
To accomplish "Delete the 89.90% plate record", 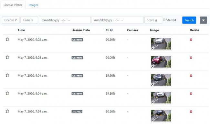I will coord(191,76).
